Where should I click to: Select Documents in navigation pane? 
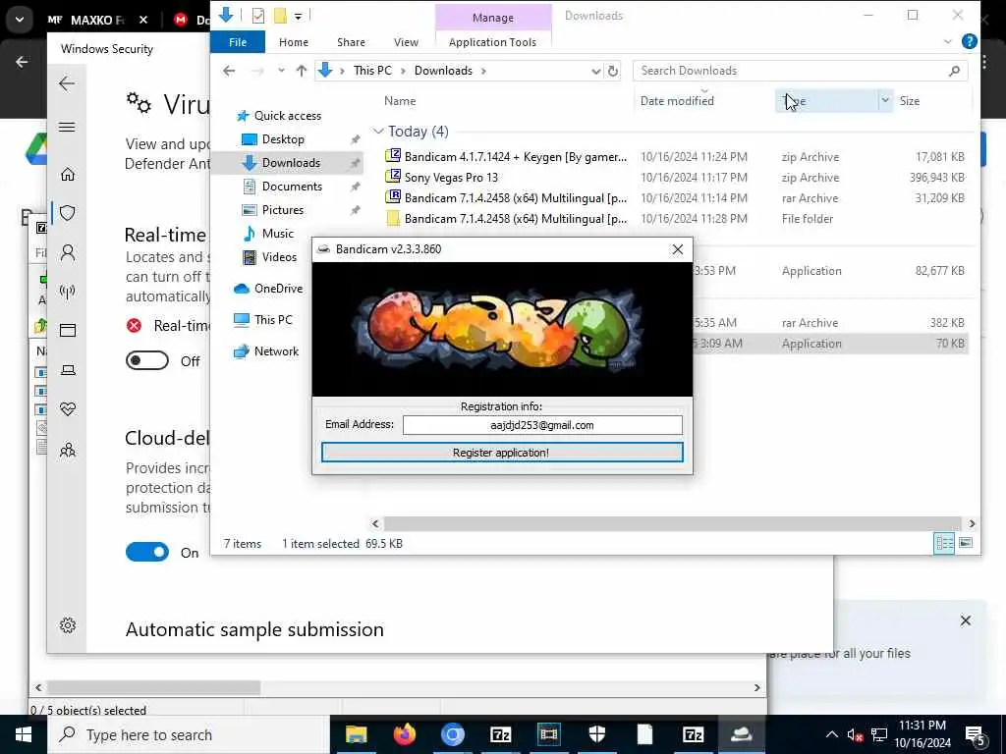(x=292, y=186)
